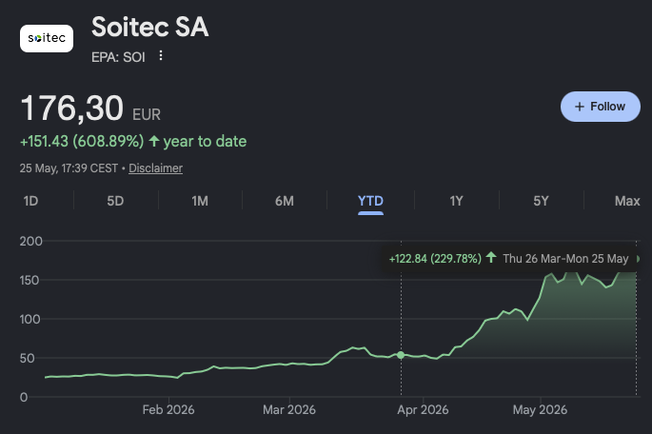
Task: Click the 50 y-axis label
Action: pos(27,359)
